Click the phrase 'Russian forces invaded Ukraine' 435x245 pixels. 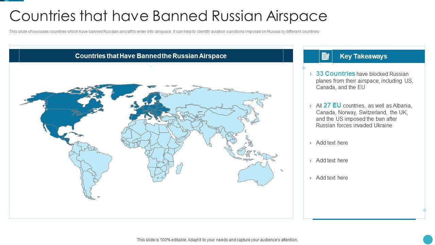coord(354,126)
